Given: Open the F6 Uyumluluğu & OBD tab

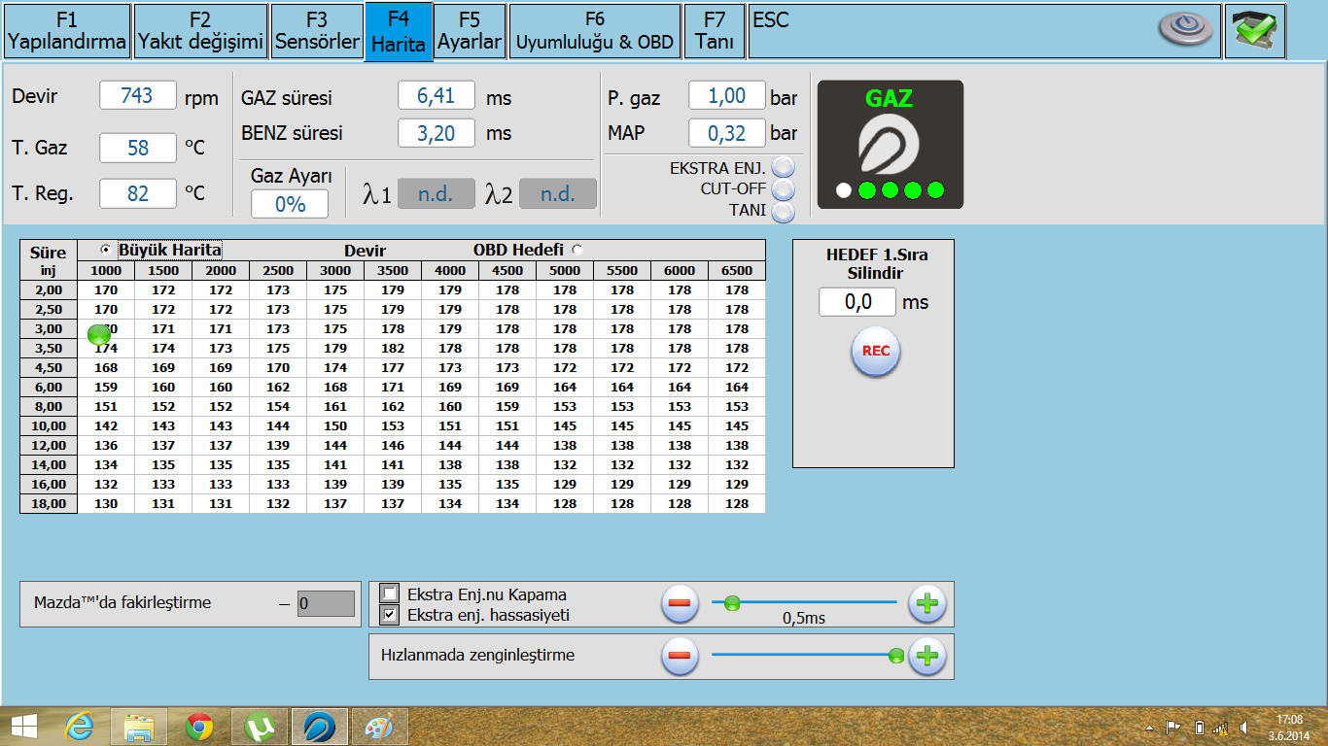Looking at the screenshot, I should 595,31.
